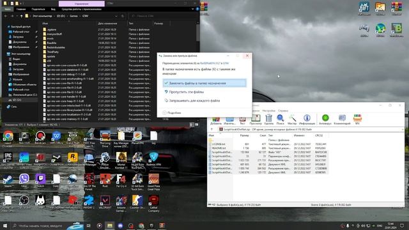
Task: Open the Rockstar Games Launcher shortcut
Action: 72,159
